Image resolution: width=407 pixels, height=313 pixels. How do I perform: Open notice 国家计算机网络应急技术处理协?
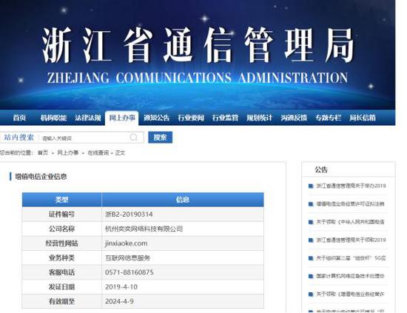(x=350, y=276)
